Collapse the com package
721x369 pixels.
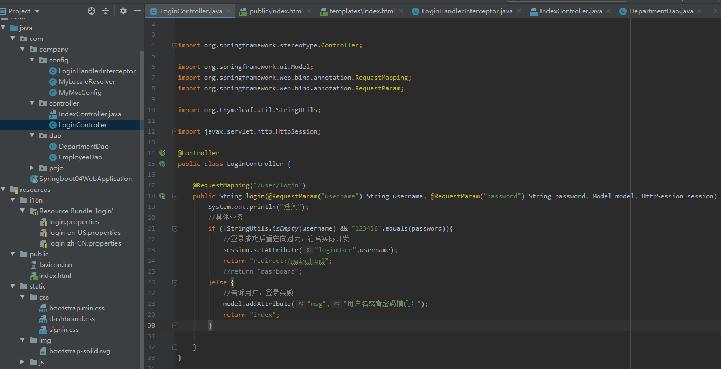click(13, 39)
